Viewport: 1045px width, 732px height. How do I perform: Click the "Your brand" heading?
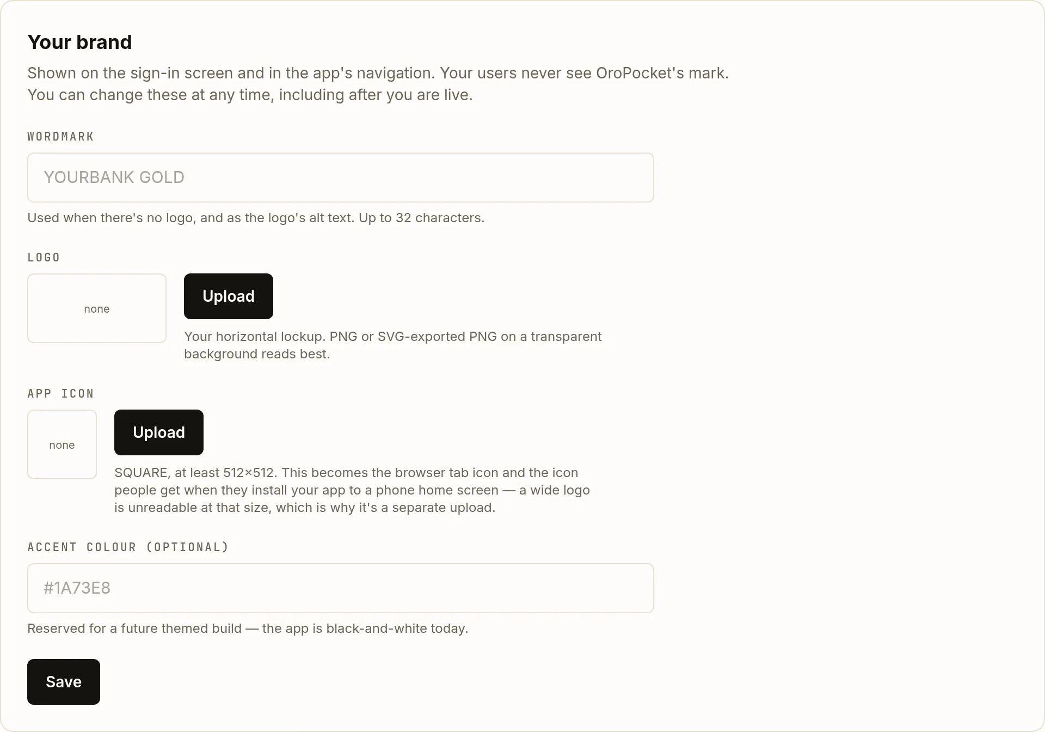click(x=79, y=42)
